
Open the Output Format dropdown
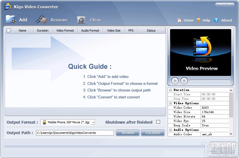[93, 122]
